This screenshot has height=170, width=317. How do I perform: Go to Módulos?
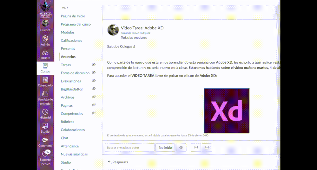[x=68, y=32]
